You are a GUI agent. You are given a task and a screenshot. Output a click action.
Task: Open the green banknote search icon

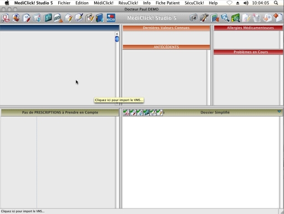coord(236,18)
